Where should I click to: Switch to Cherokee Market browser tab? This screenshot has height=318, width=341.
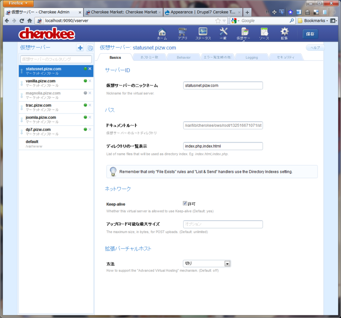tap(123, 12)
